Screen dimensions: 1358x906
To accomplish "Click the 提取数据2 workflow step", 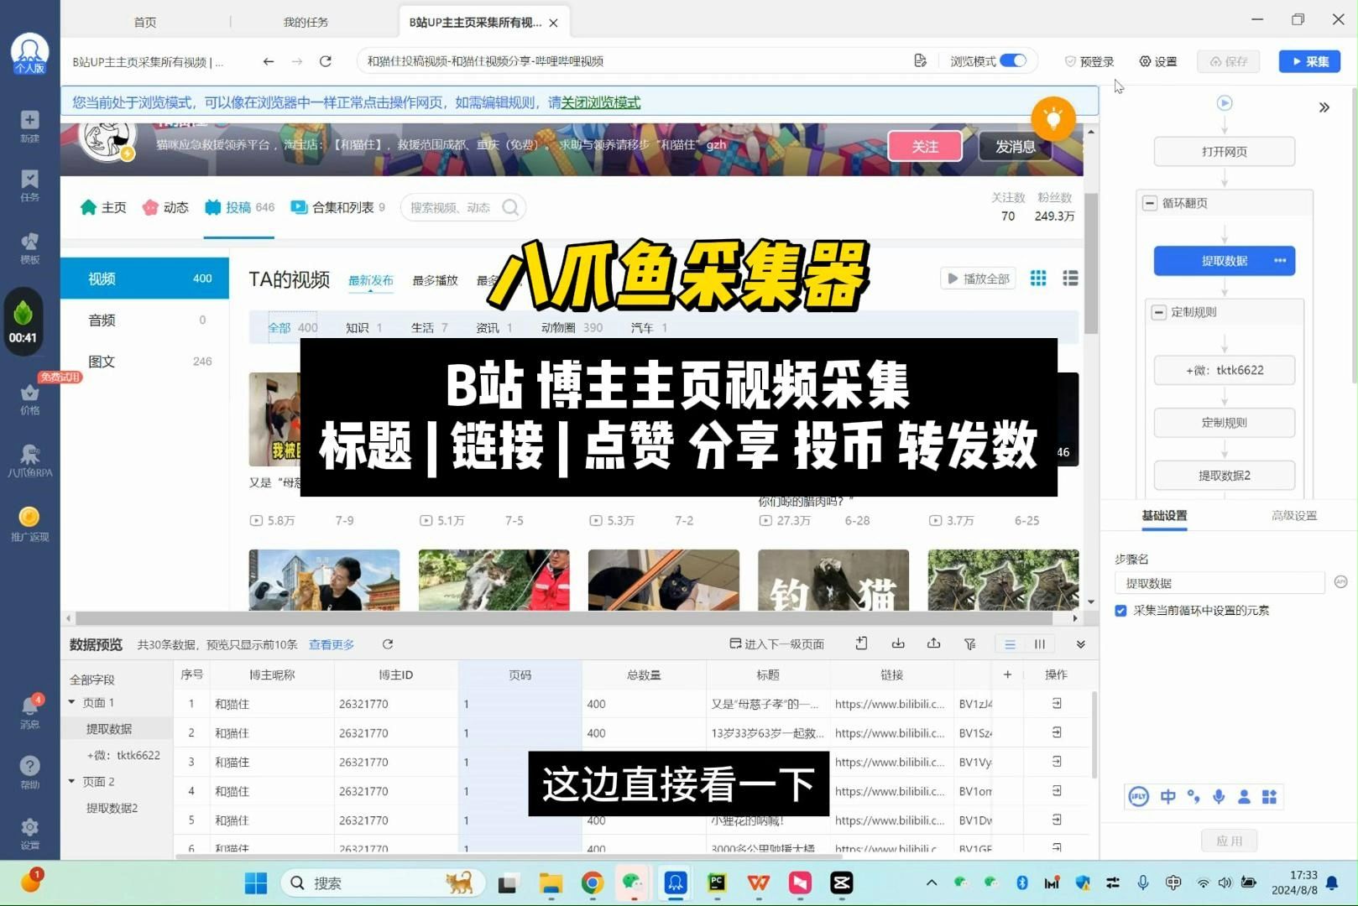I will [1224, 475].
